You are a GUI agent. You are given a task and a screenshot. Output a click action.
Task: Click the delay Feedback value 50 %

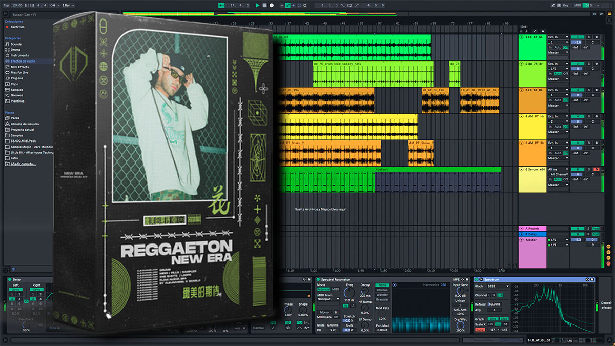click(26, 330)
